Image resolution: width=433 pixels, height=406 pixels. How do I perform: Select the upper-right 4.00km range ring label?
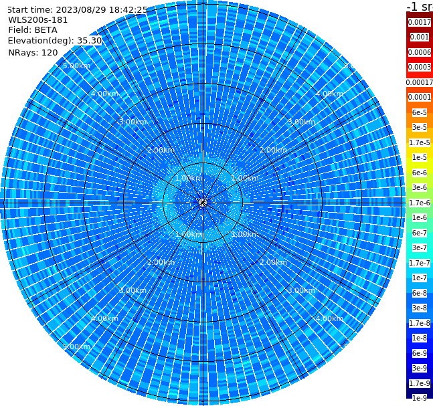tap(329, 94)
